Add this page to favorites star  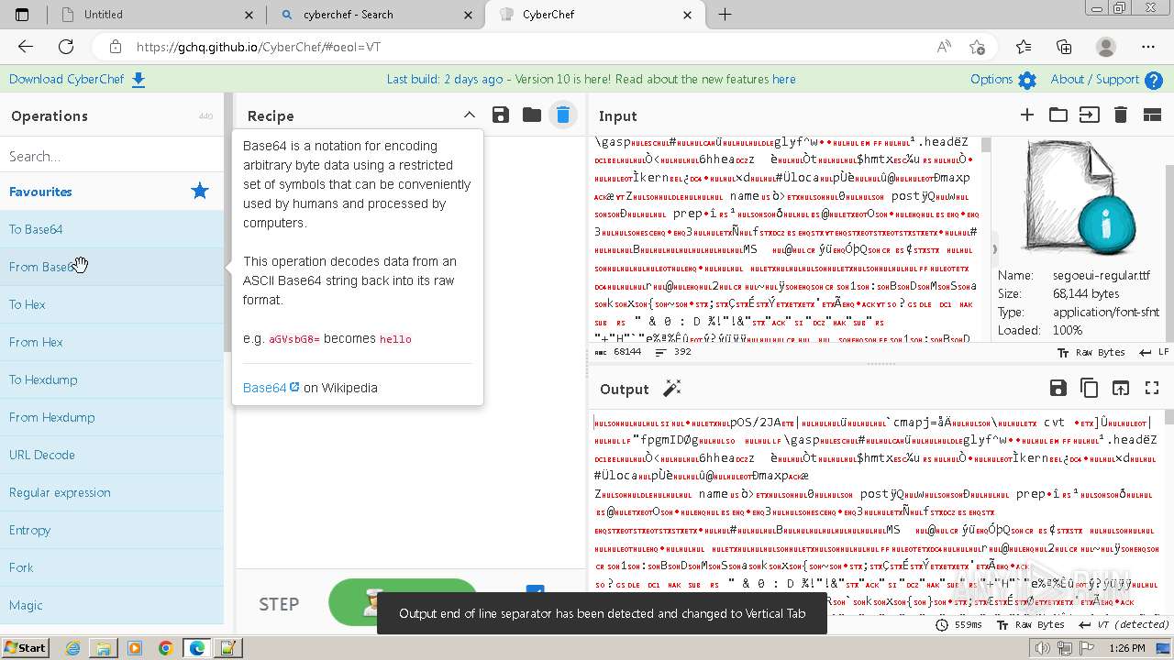[x=977, y=47]
